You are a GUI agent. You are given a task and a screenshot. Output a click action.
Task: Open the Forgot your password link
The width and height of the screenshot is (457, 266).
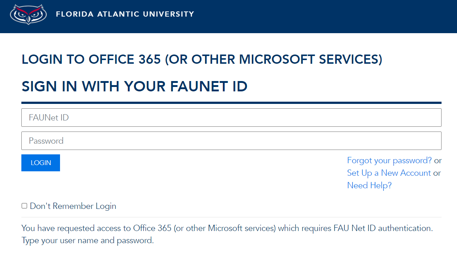(389, 161)
